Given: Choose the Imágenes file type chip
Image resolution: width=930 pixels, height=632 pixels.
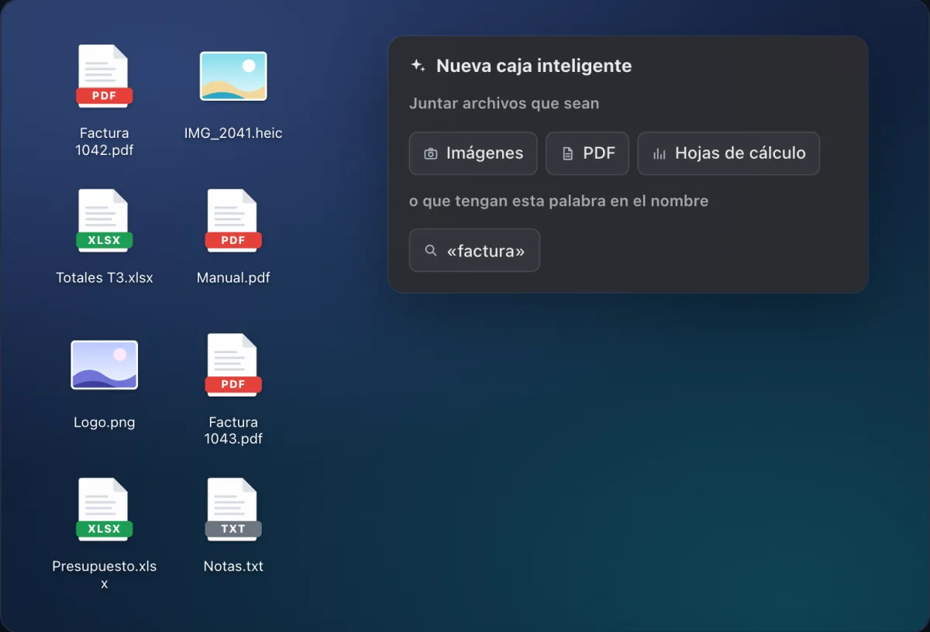Looking at the screenshot, I should pos(473,153).
